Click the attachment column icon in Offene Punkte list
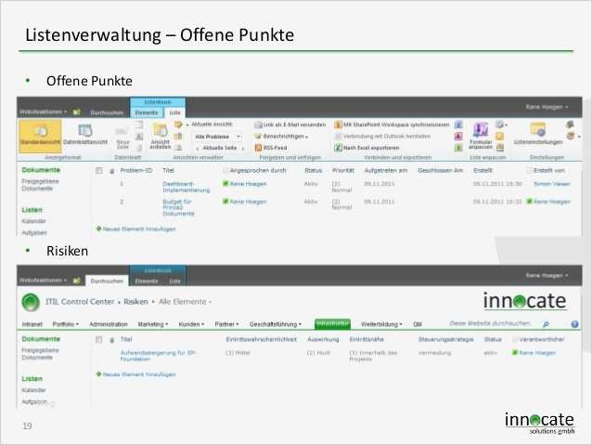 click(x=111, y=171)
